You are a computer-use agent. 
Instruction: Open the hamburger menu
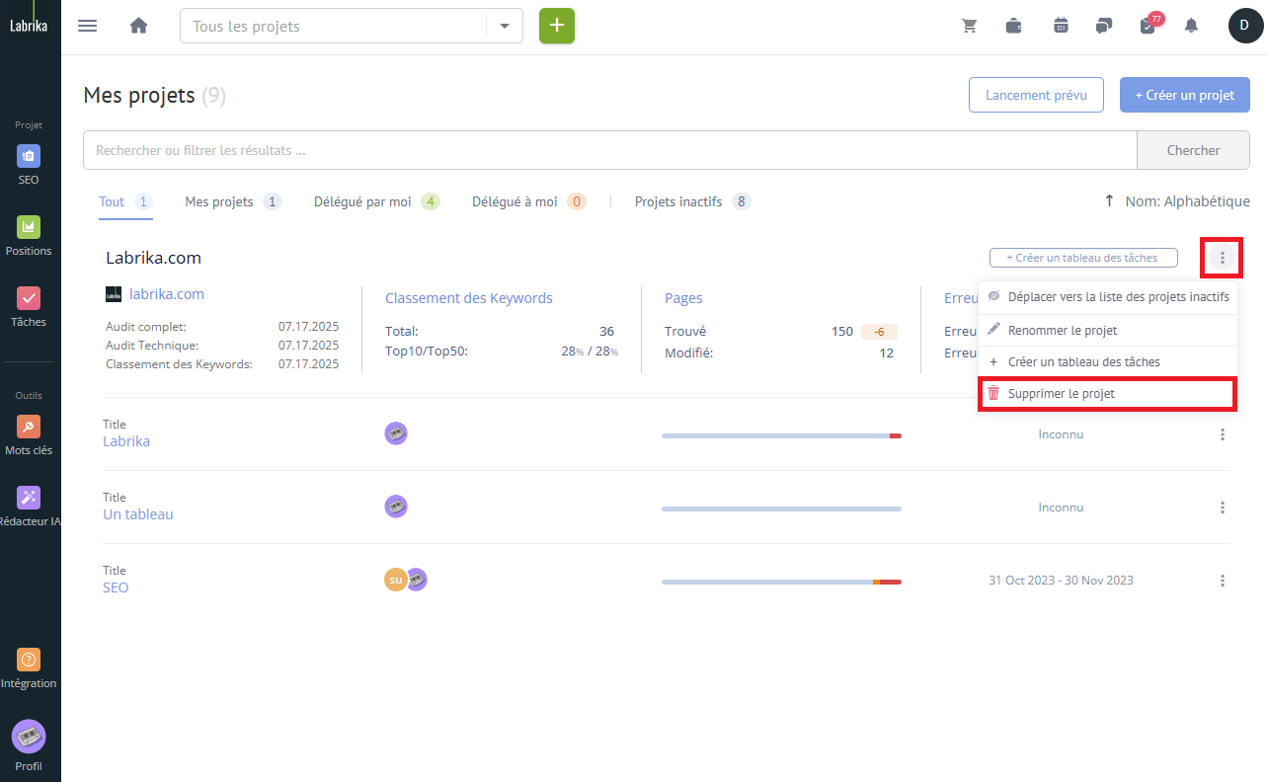87,26
